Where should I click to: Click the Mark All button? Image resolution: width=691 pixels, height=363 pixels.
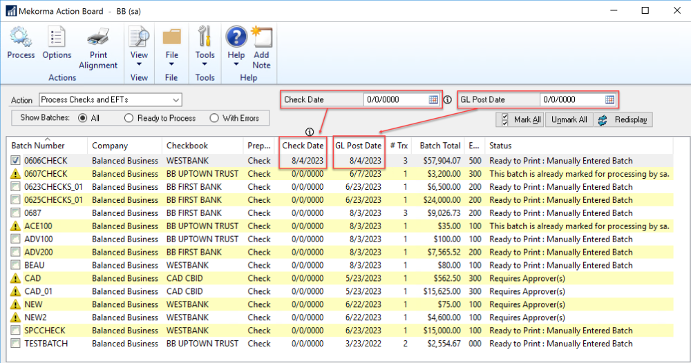coord(520,119)
